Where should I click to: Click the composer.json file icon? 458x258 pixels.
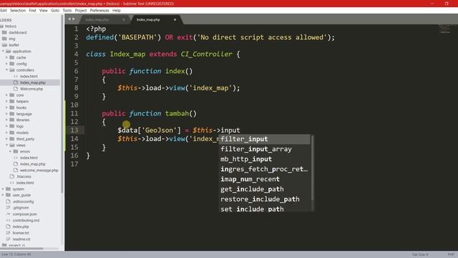point(8,214)
